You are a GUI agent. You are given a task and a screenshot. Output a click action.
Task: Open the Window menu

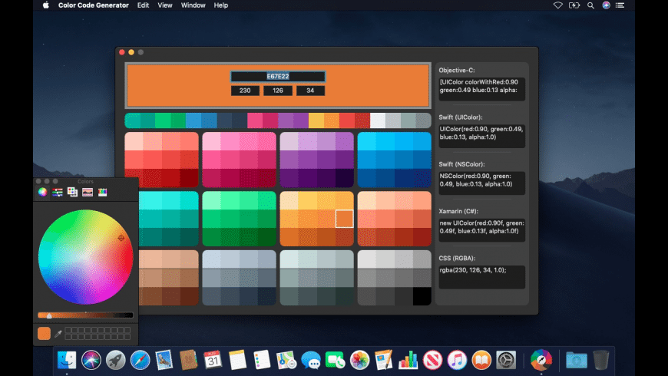(x=193, y=5)
